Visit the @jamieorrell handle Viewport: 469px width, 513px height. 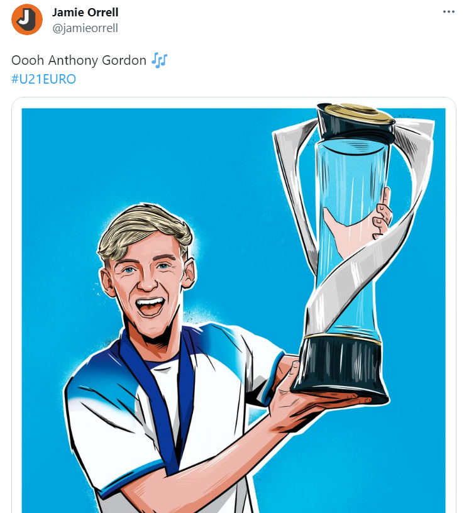pyautogui.click(x=85, y=28)
